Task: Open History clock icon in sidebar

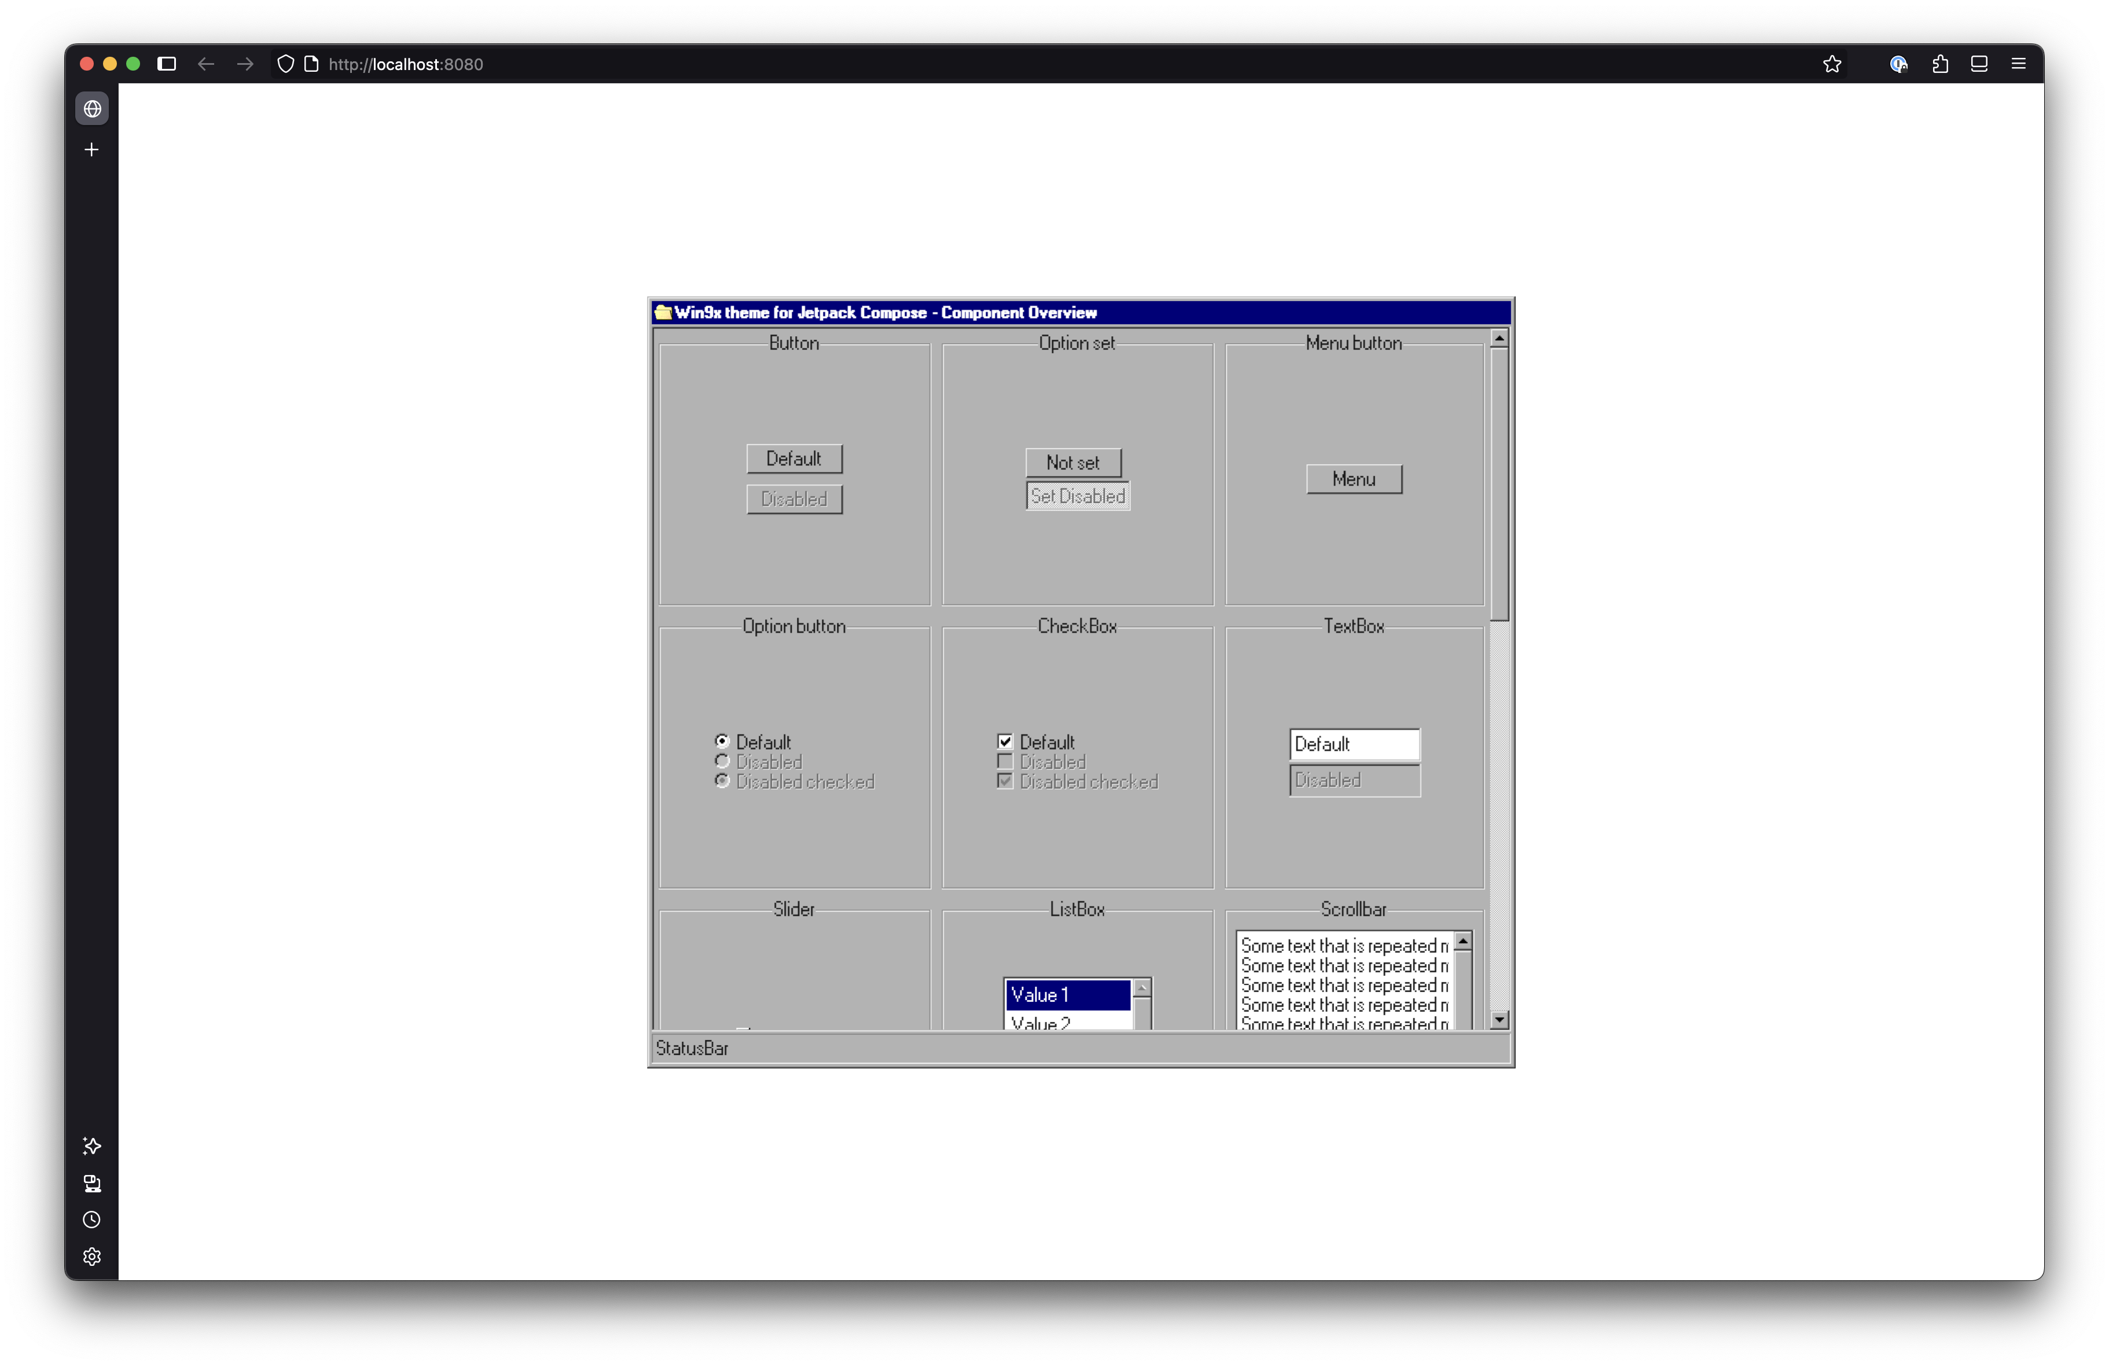Action: [91, 1220]
